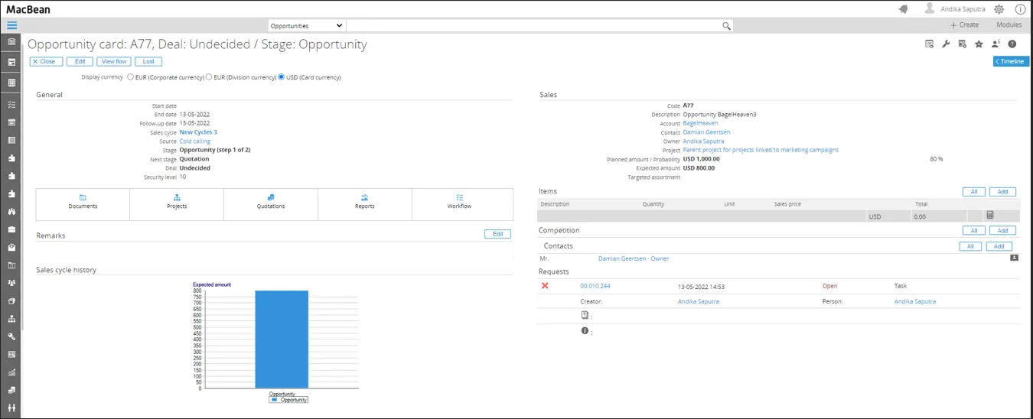Click the blue Opportunity bar in chart
Viewport: 1033px width, 419px height.
[x=282, y=339]
